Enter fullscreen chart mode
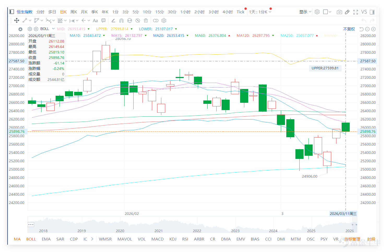 pos(355,12)
